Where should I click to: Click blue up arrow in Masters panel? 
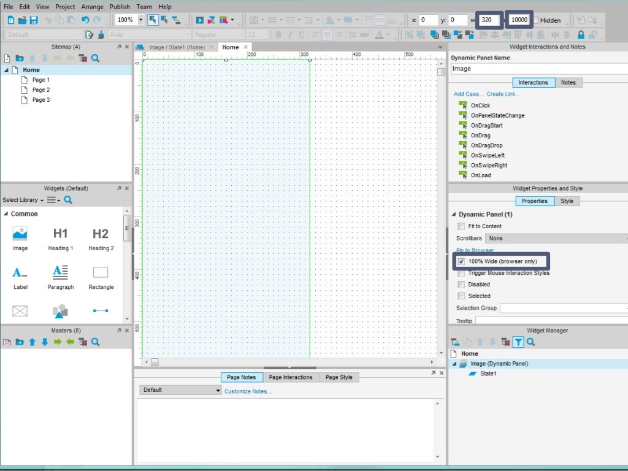coord(33,342)
